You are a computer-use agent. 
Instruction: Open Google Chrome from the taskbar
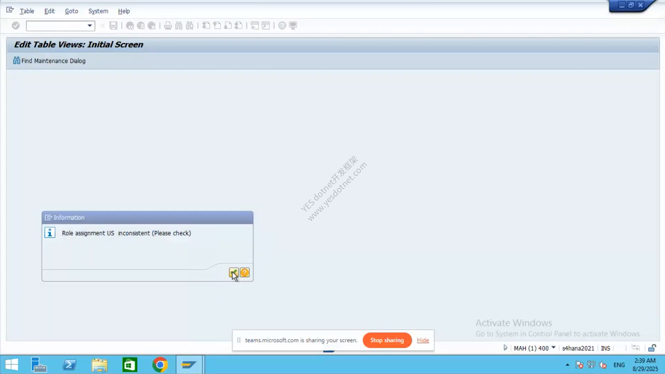160,365
